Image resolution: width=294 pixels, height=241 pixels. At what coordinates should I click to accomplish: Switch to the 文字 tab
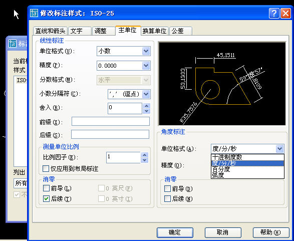click(80, 31)
